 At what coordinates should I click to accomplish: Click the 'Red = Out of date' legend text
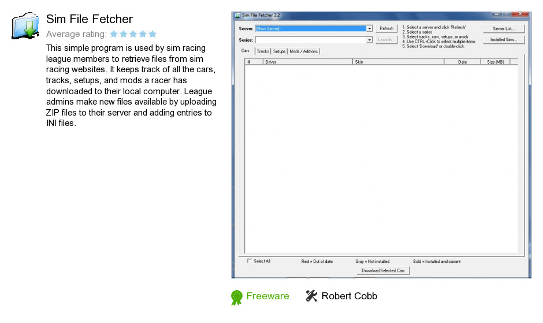[x=317, y=262]
